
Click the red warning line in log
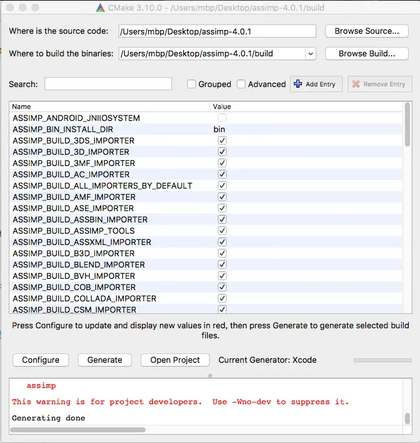click(x=180, y=402)
